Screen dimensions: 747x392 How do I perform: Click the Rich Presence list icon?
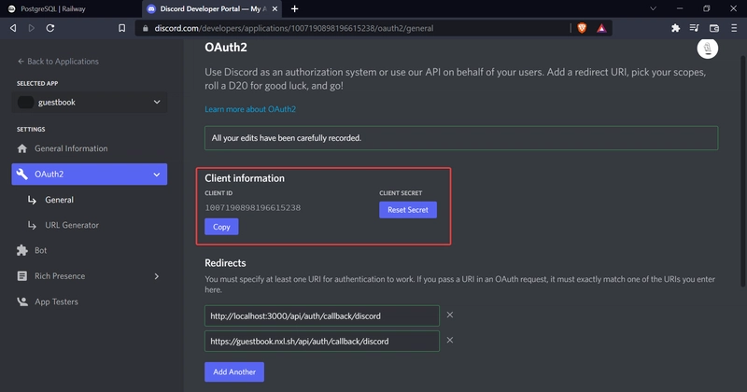tap(21, 275)
